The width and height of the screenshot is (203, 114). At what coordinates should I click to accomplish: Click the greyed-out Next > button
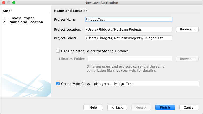[141, 107]
